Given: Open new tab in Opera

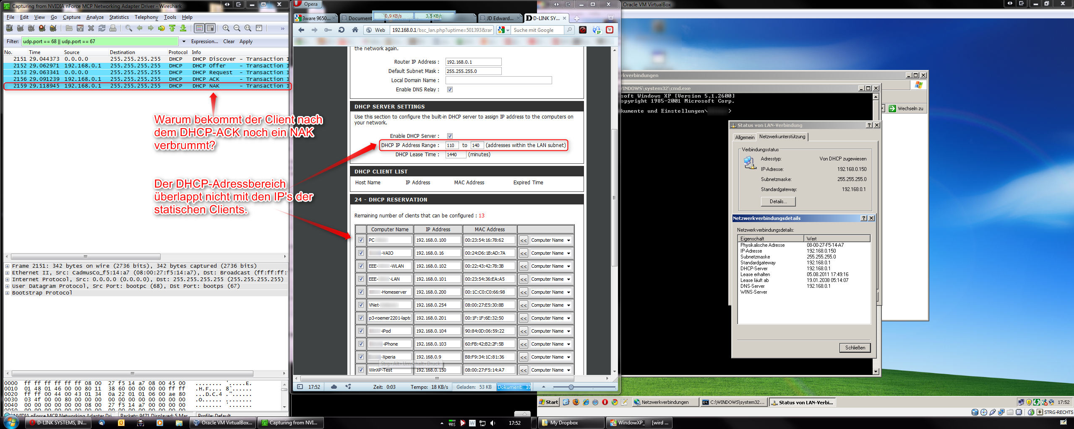Looking at the screenshot, I should pos(577,18).
